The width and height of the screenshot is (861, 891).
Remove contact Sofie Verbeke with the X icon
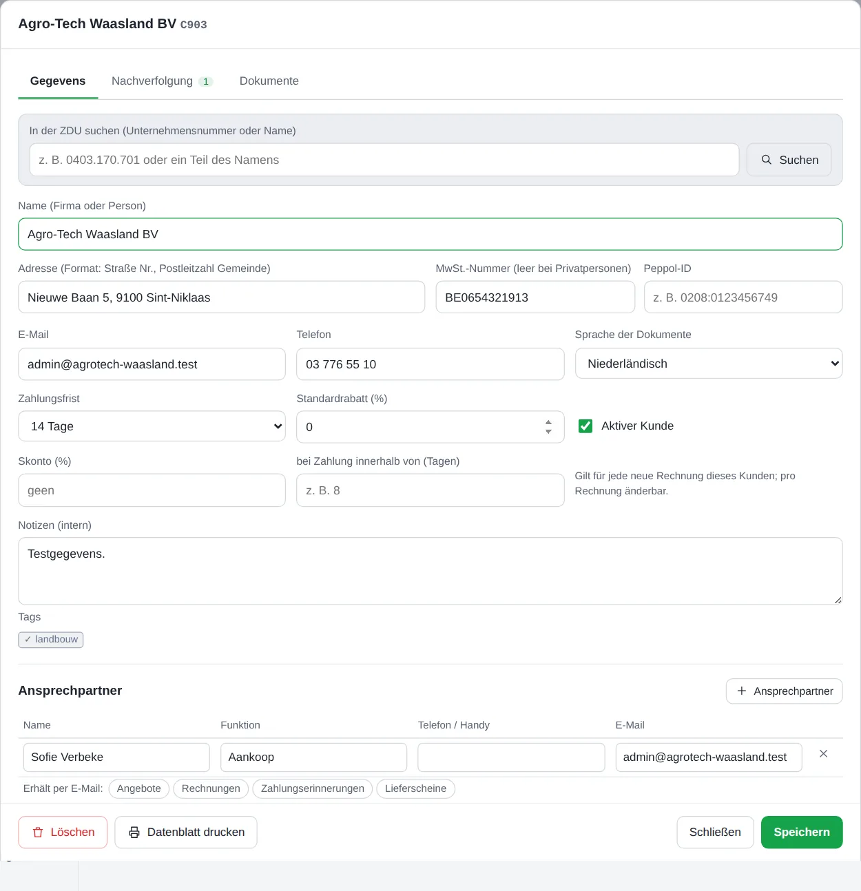(x=823, y=754)
